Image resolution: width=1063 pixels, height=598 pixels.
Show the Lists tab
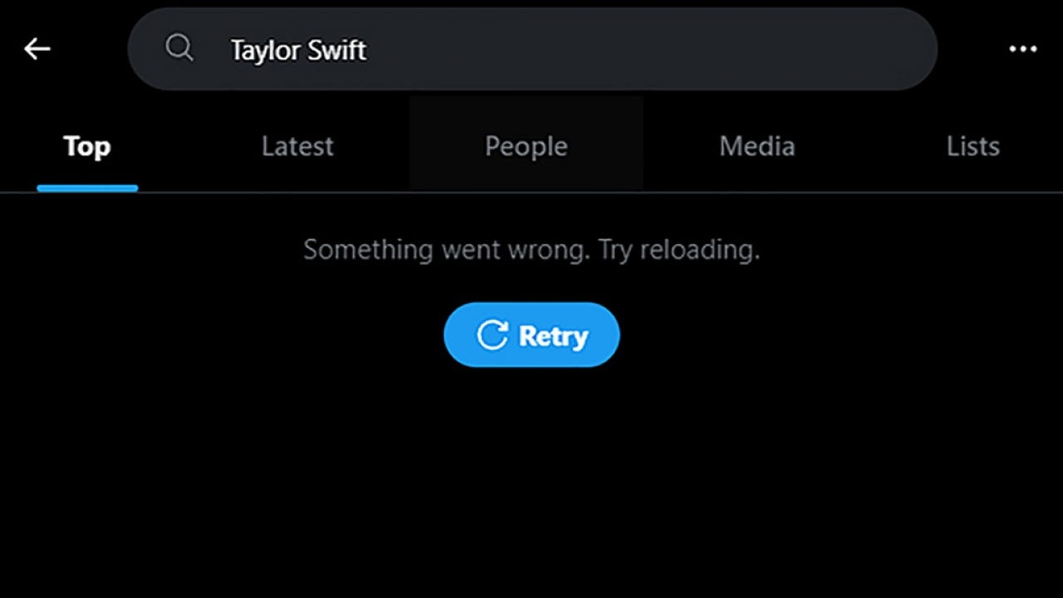tap(972, 146)
